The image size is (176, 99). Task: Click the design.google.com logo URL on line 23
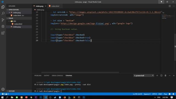[x=85, y=23]
